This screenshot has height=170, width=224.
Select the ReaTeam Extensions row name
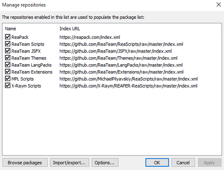click(32, 72)
